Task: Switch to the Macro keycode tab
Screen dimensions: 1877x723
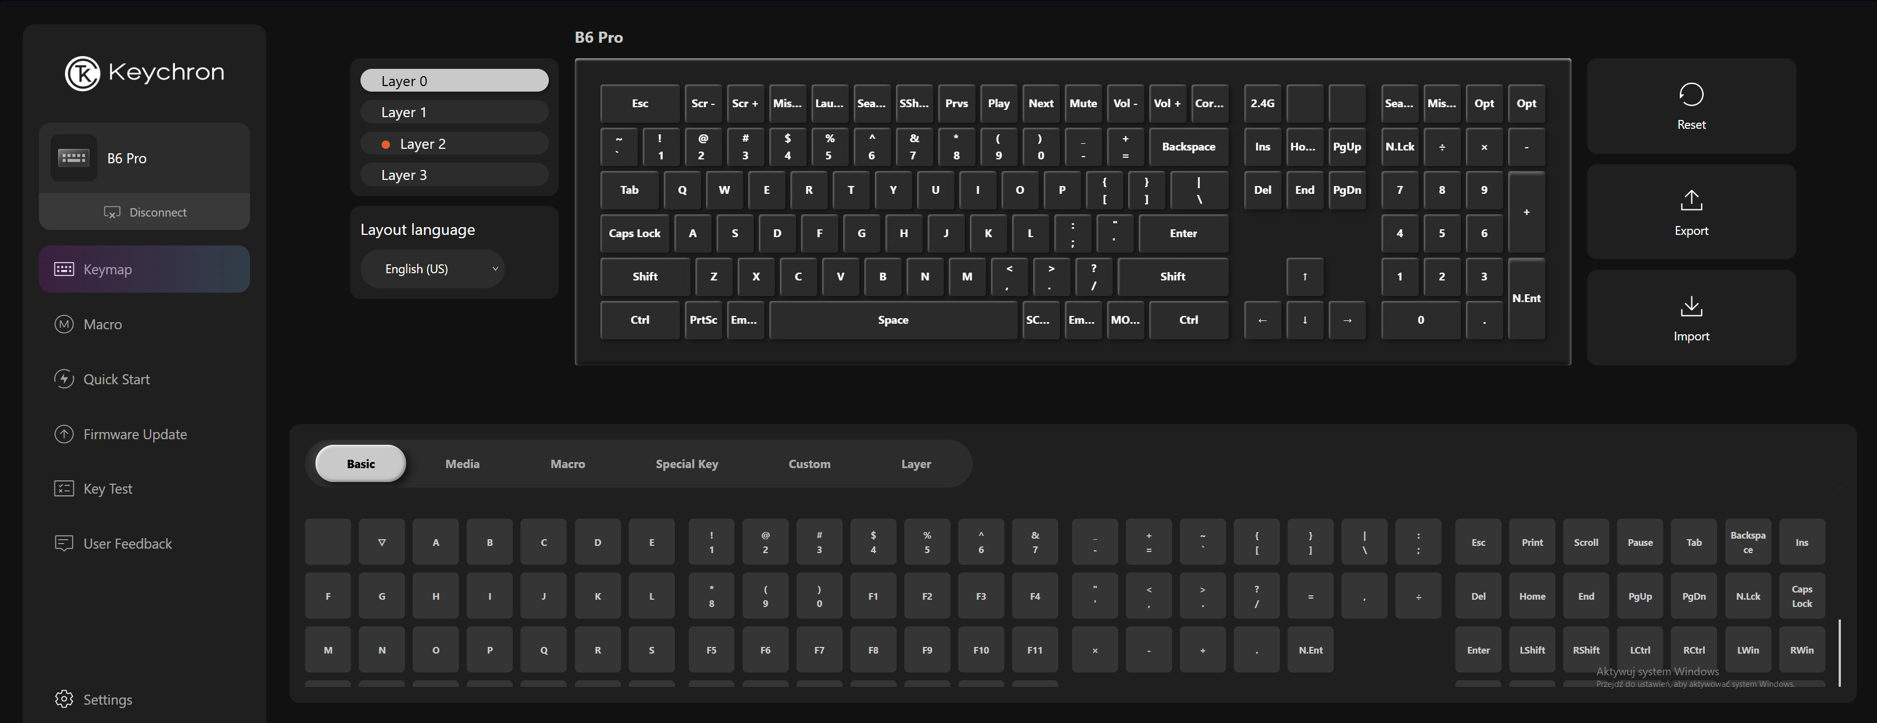Action: pos(568,464)
